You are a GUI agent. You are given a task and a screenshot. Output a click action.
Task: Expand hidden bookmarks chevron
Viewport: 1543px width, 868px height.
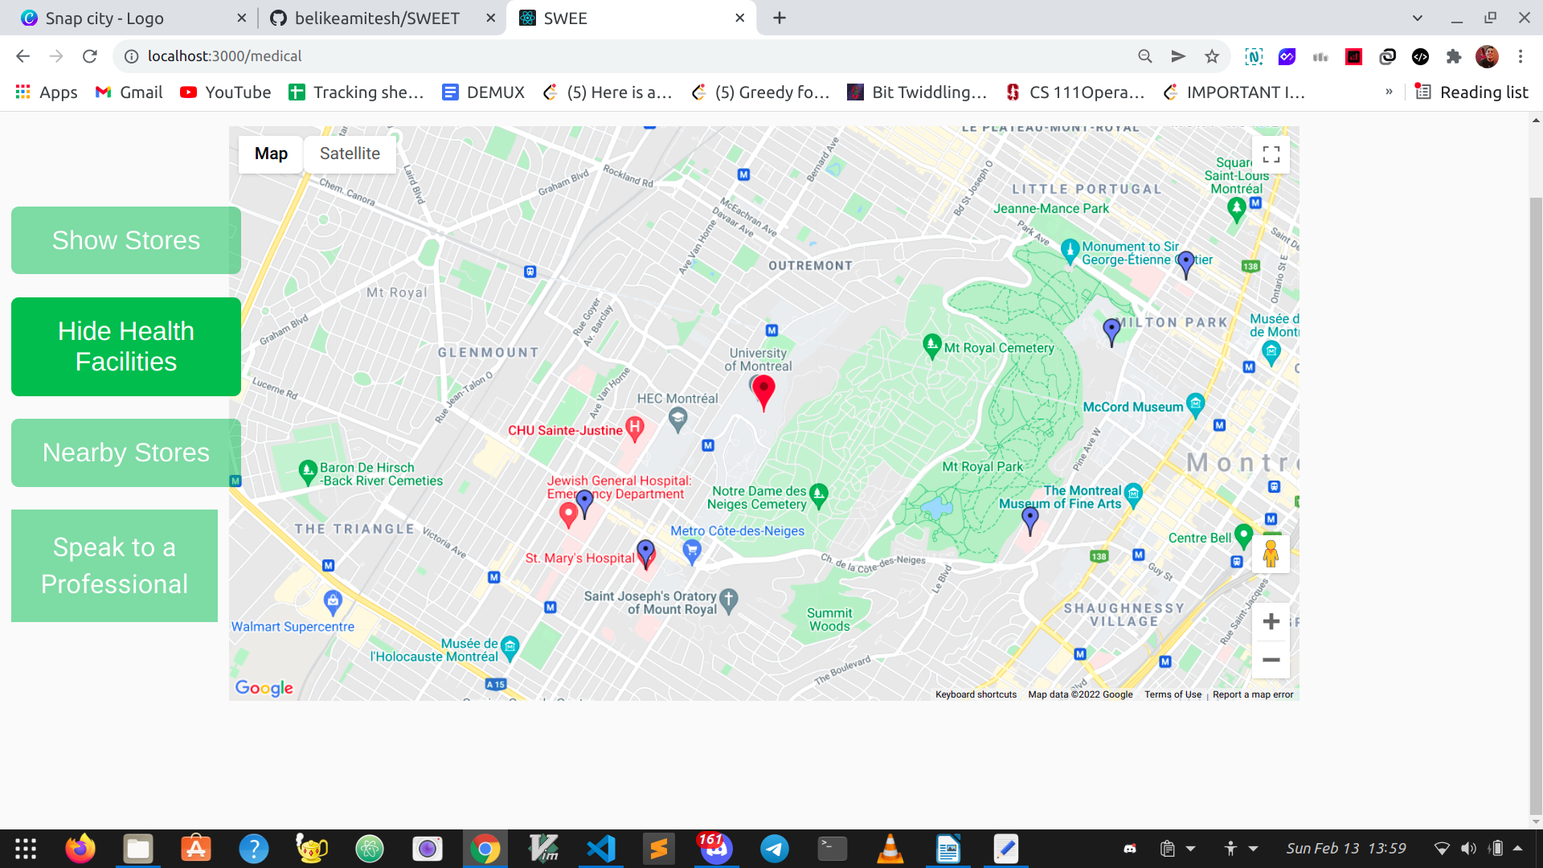[x=1389, y=92]
